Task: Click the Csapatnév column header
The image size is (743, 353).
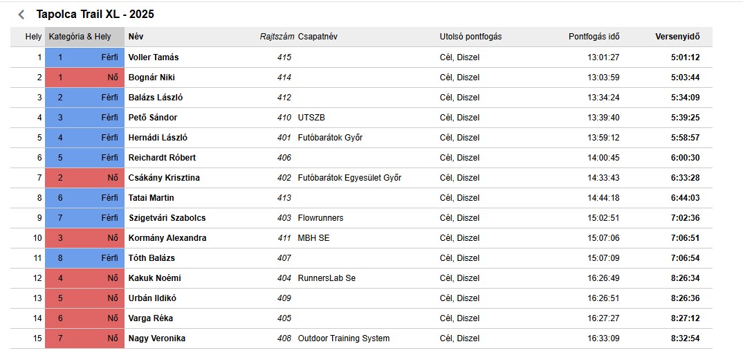Action: 318,37
